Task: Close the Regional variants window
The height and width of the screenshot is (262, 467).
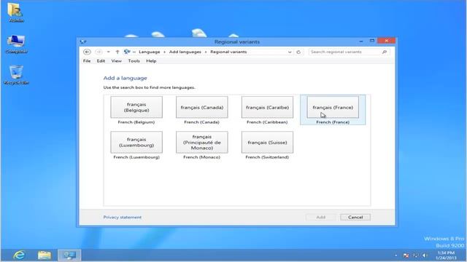Action: click(386, 41)
